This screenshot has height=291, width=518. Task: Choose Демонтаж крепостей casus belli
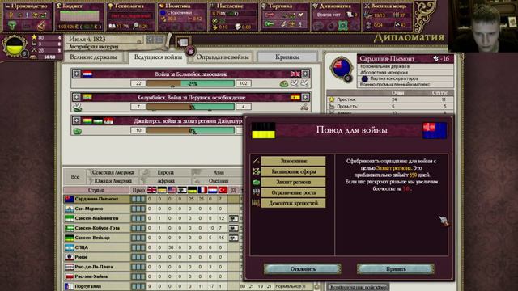tap(293, 203)
